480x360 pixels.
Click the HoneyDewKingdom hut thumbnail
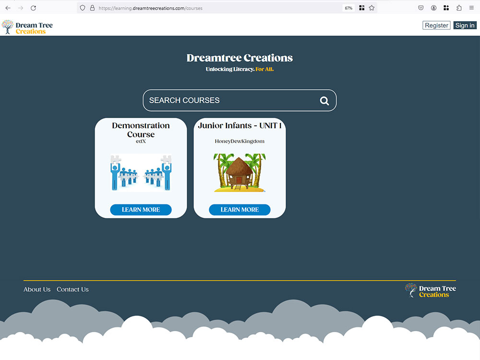pyautogui.click(x=240, y=173)
